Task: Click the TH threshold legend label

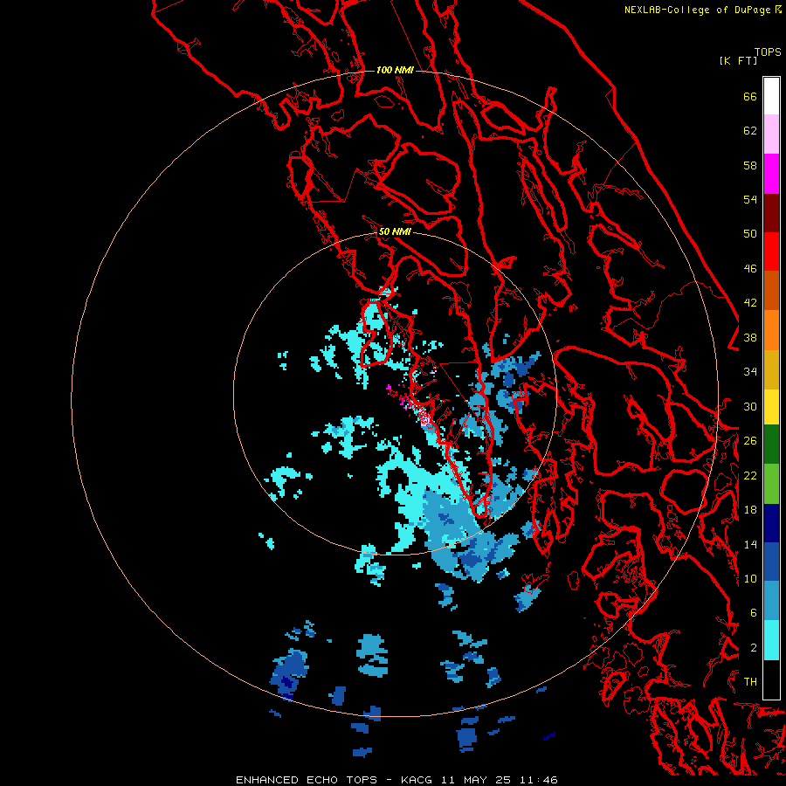Action: pos(750,682)
